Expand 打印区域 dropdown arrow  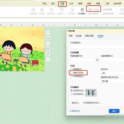tap(76, 14)
